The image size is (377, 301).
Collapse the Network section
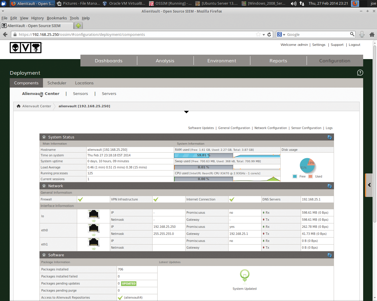[x=44, y=186]
